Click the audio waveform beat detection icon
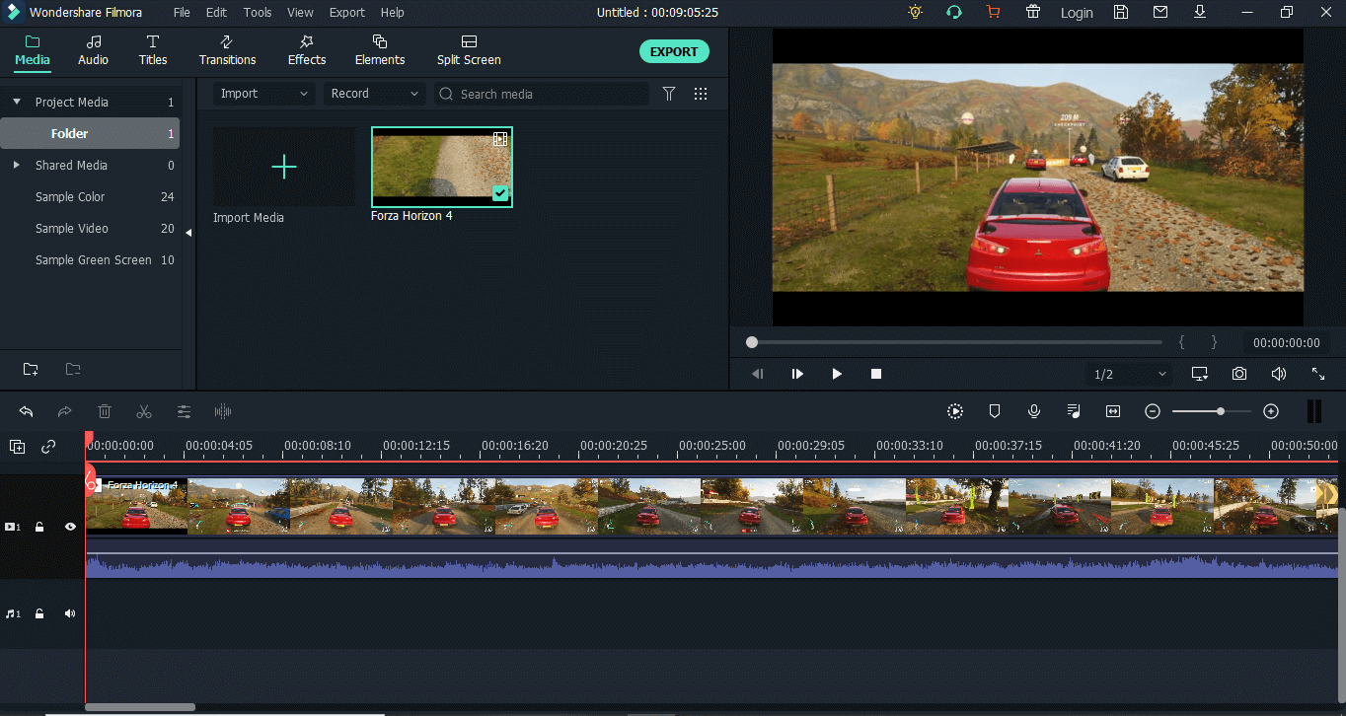This screenshot has height=716, width=1346. pyautogui.click(x=223, y=411)
